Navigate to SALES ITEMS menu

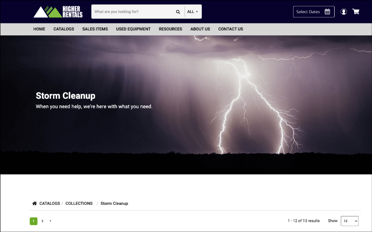[x=95, y=29]
